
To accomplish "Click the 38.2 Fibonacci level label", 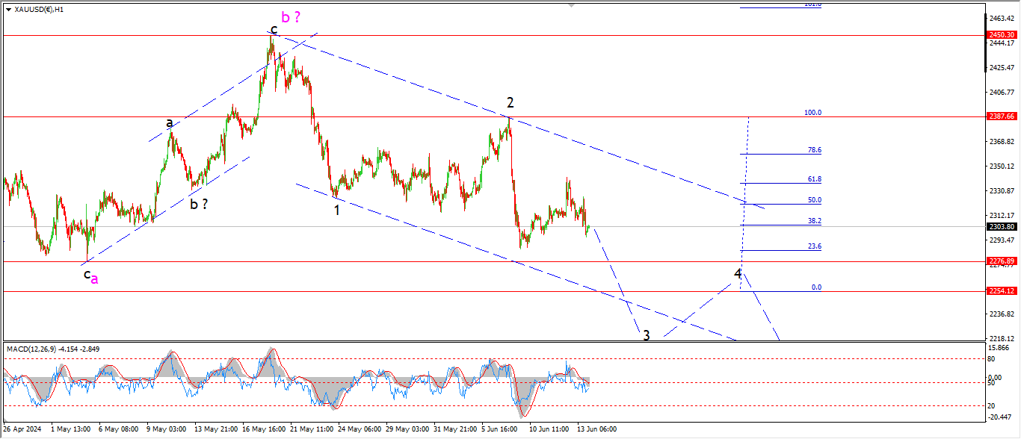I will 813,221.
